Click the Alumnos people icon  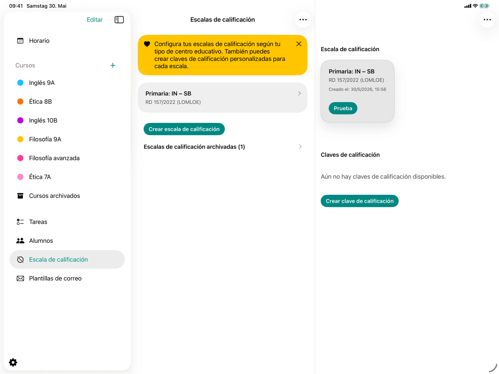(20, 241)
